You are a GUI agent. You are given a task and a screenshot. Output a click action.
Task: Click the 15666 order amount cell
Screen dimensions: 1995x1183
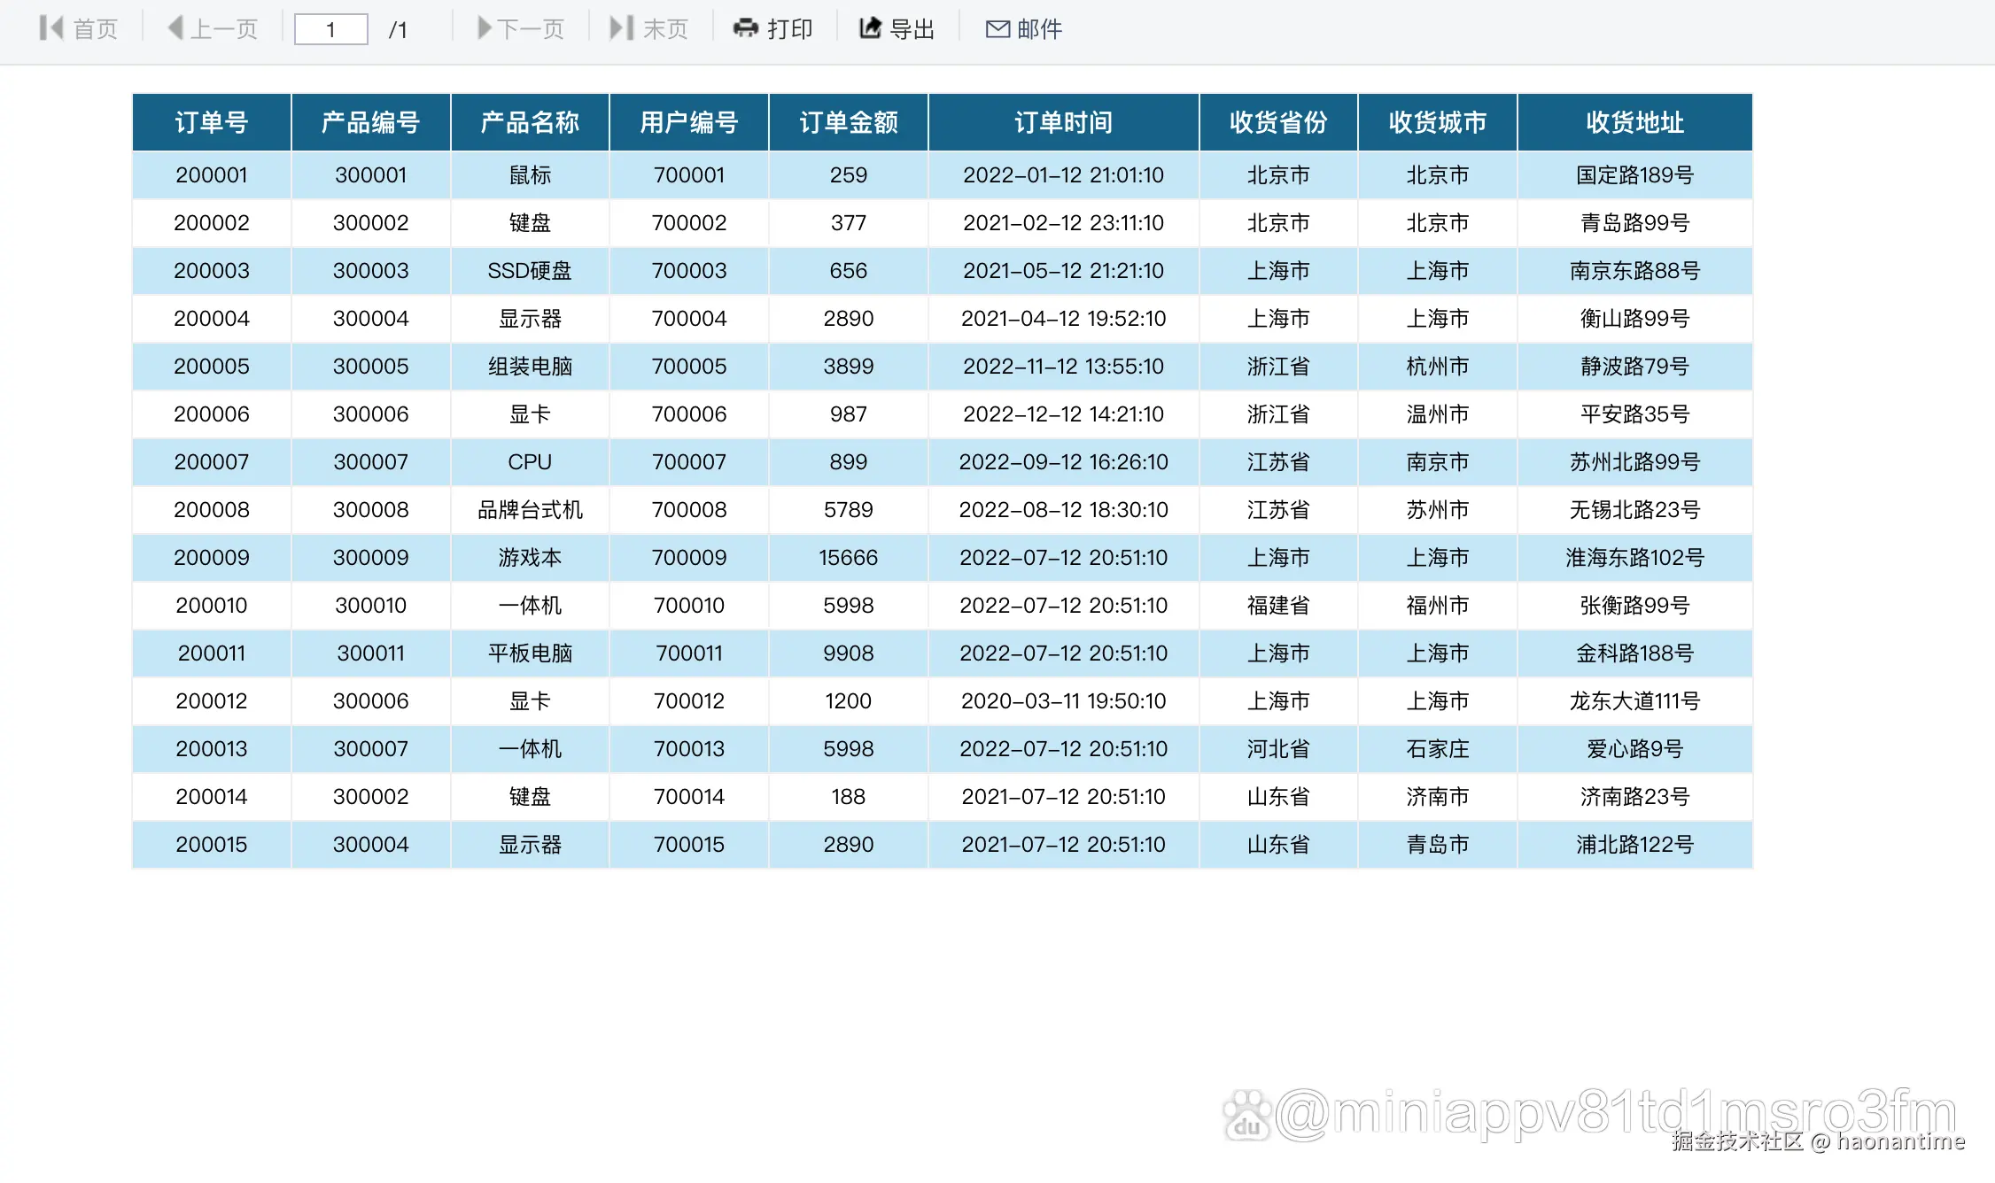pyautogui.click(x=849, y=558)
